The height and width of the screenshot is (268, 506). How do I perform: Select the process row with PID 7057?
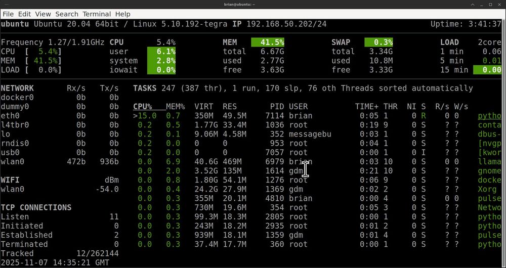coord(317,153)
